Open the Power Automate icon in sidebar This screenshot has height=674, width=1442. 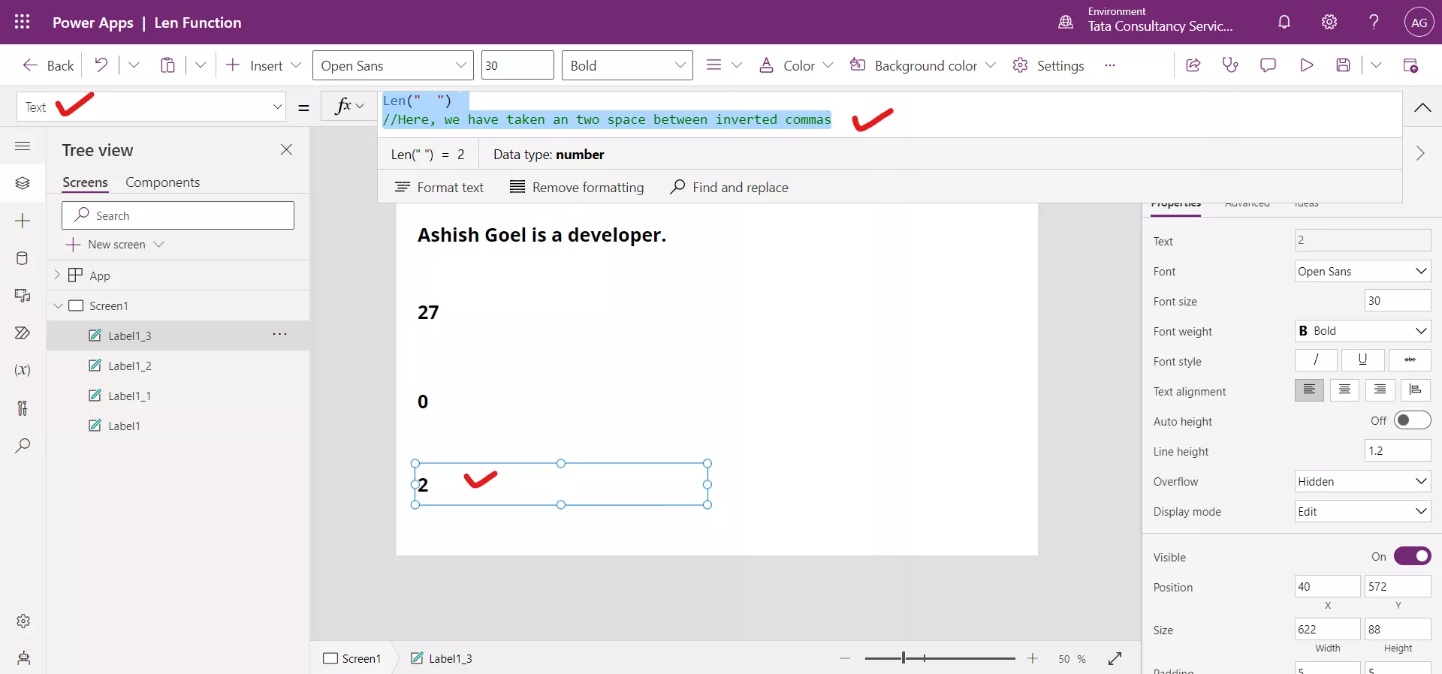(x=23, y=333)
